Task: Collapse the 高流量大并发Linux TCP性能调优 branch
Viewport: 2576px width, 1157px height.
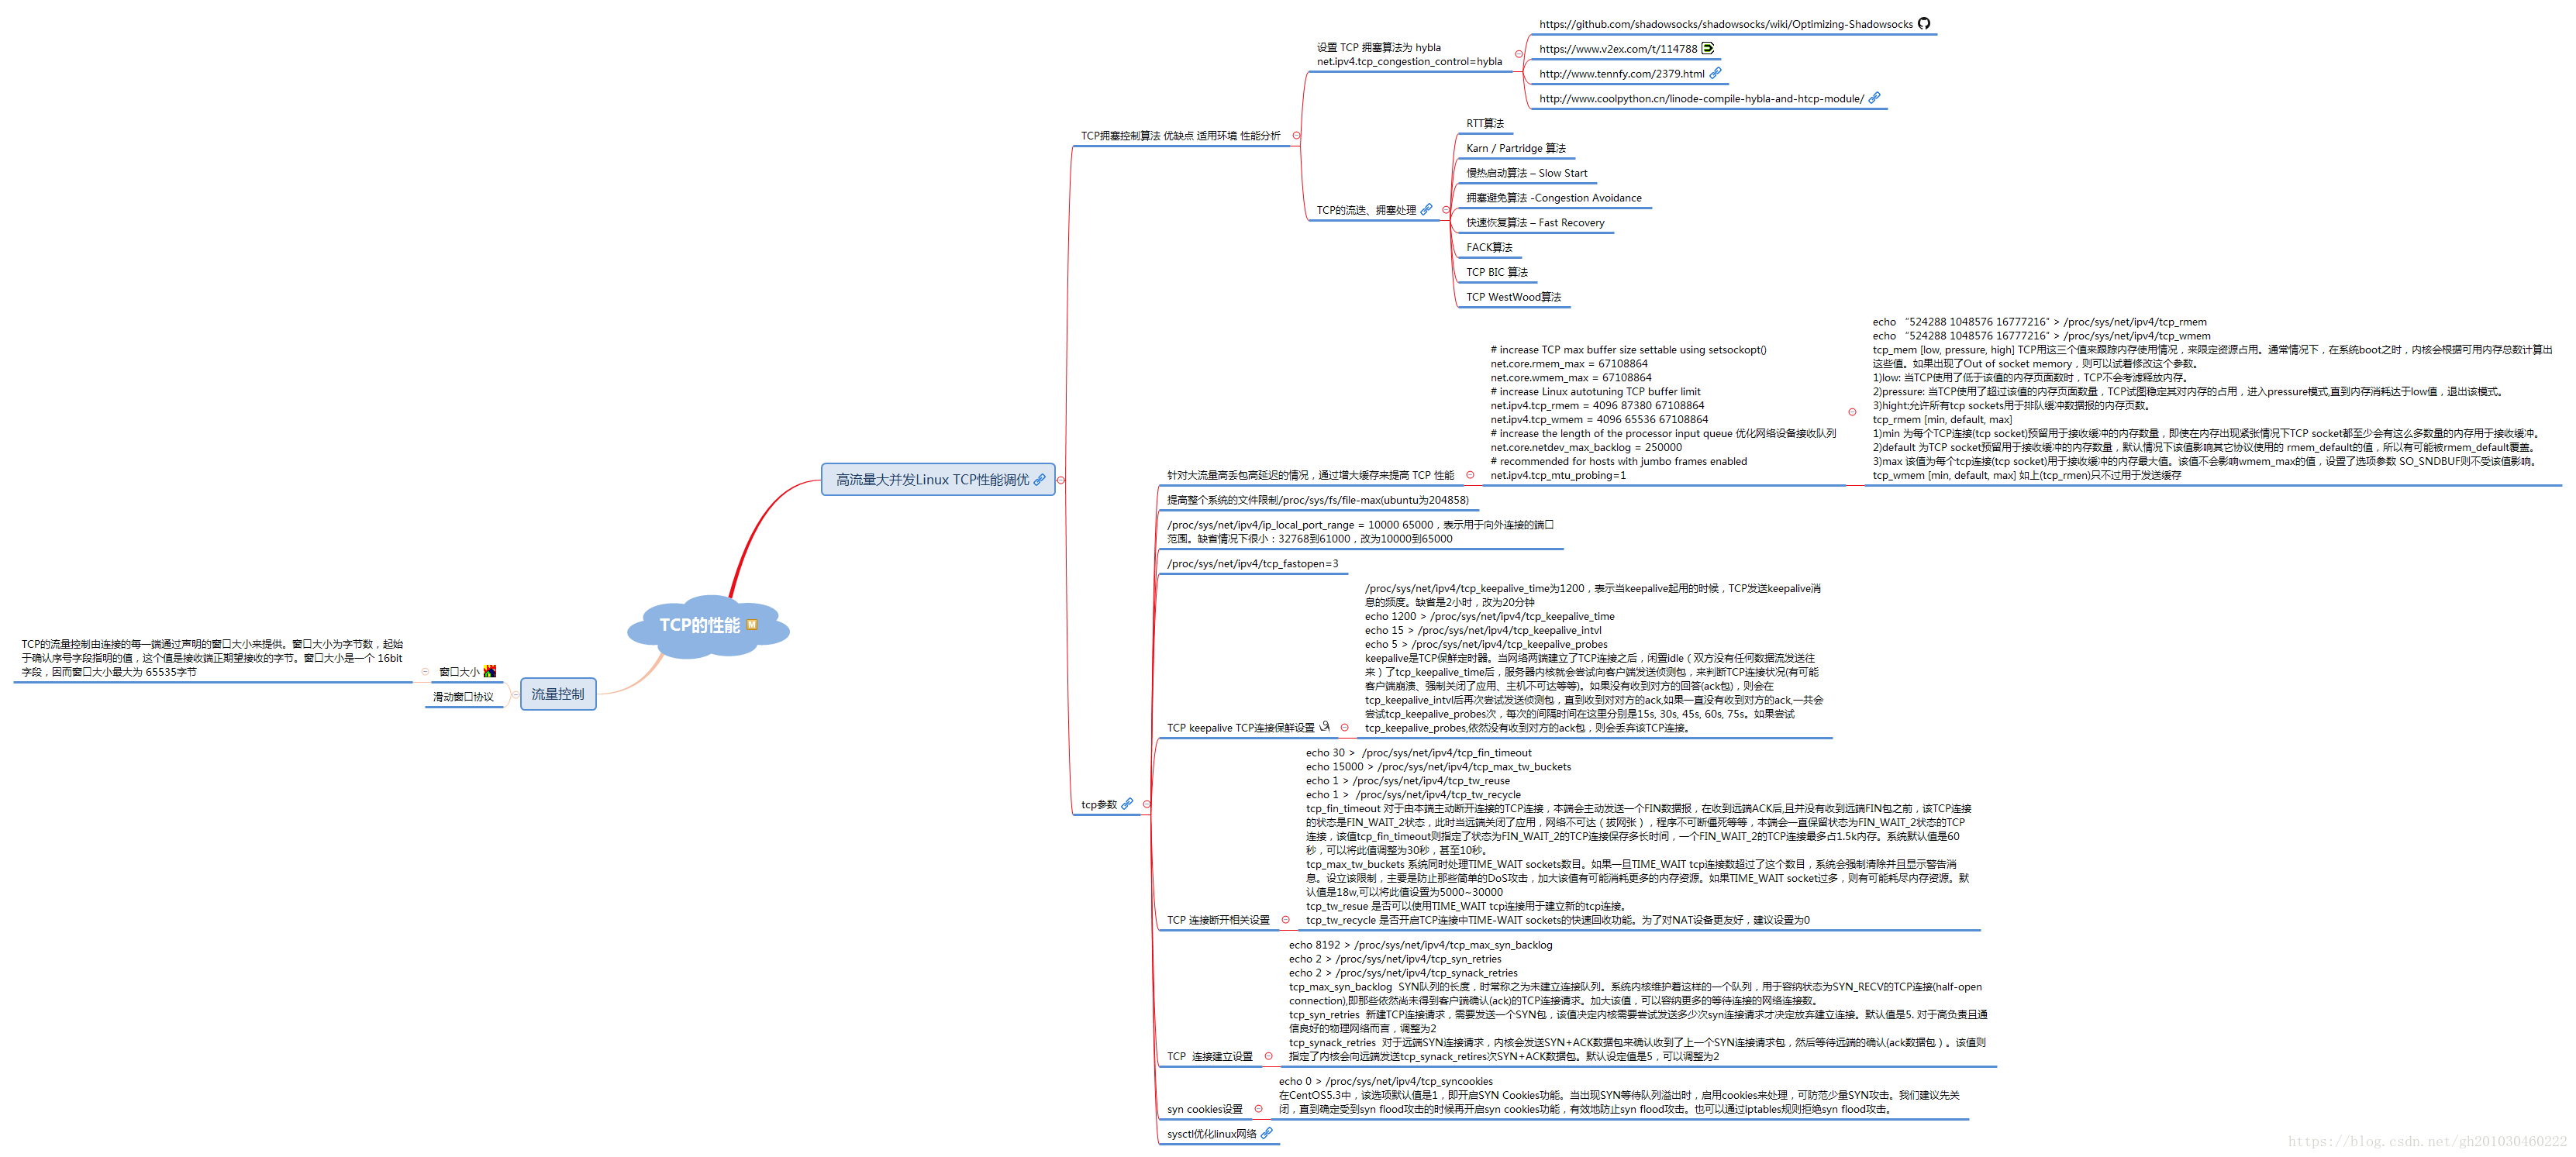Action: tap(1061, 480)
